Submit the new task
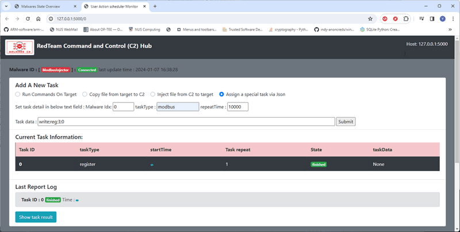The width and height of the screenshot is (460, 232). tap(346, 122)
